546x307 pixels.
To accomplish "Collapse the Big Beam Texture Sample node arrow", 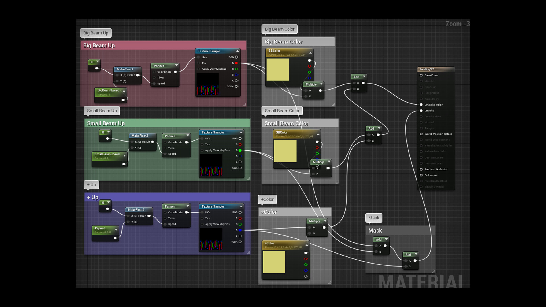I will [x=237, y=51].
